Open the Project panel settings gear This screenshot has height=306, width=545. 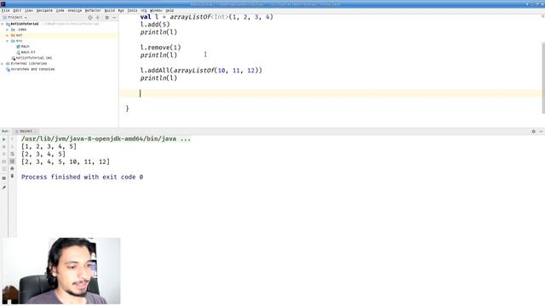tap(106, 17)
